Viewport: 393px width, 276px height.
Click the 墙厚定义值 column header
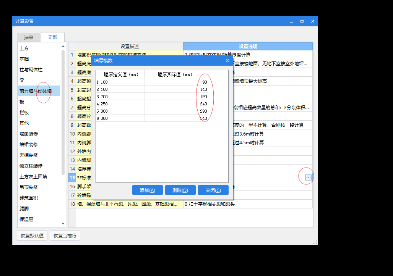(x=121, y=74)
